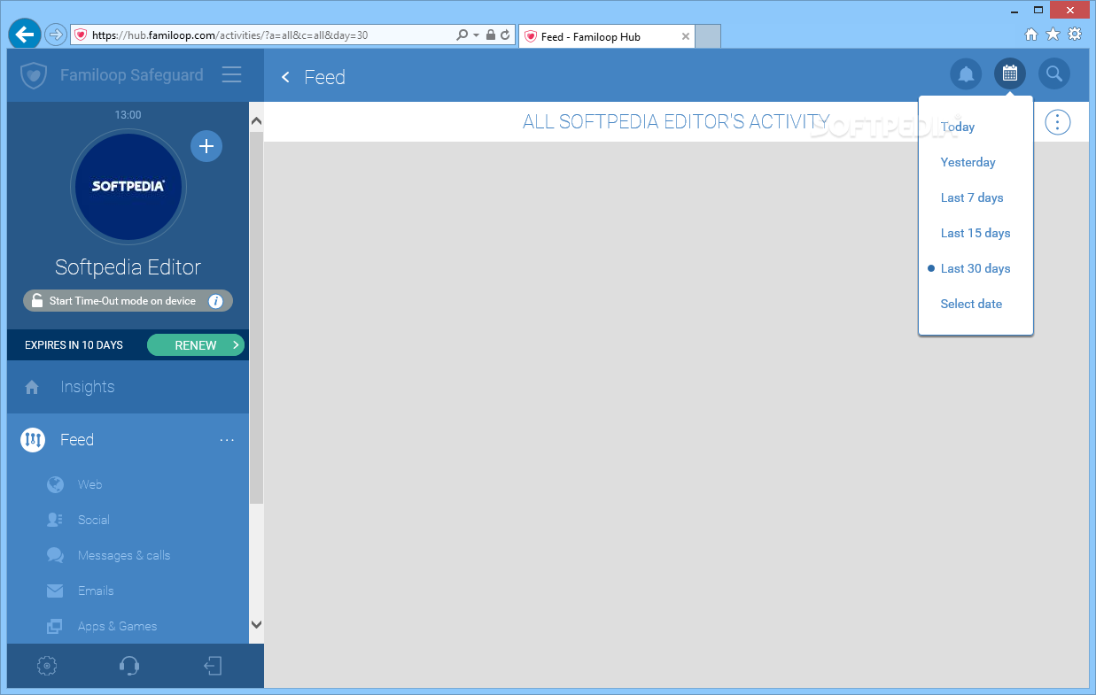Add a new profile with plus button

206,146
